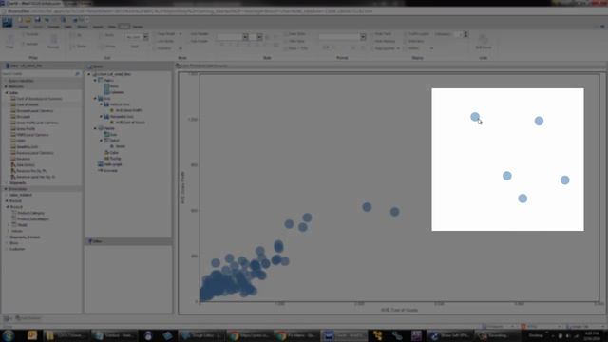Select the center bubble in the white highlighted box

point(506,176)
